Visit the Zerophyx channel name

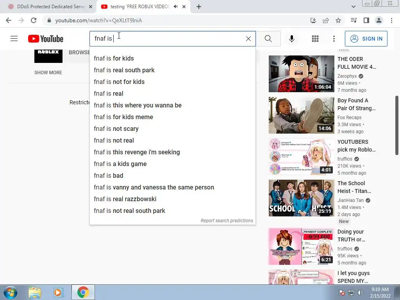(x=347, y=76)
